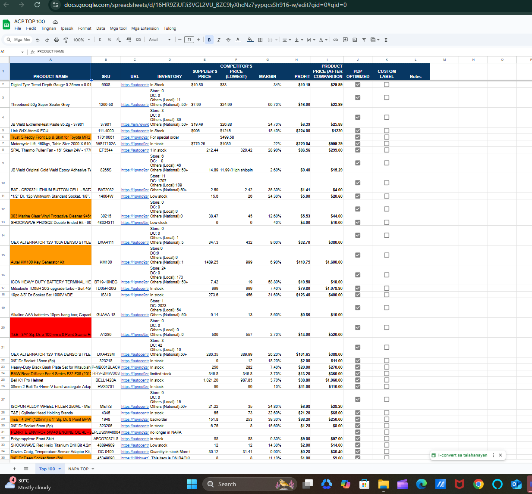
Task: Uncheck PDP Optimized for Digital Tyre Tread Depth Gauge
Action: pyautogui.click(x=358, y=84)
